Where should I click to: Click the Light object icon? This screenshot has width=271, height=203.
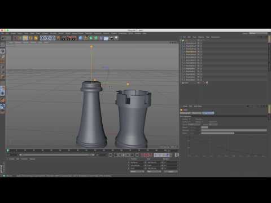pos(116,38)
